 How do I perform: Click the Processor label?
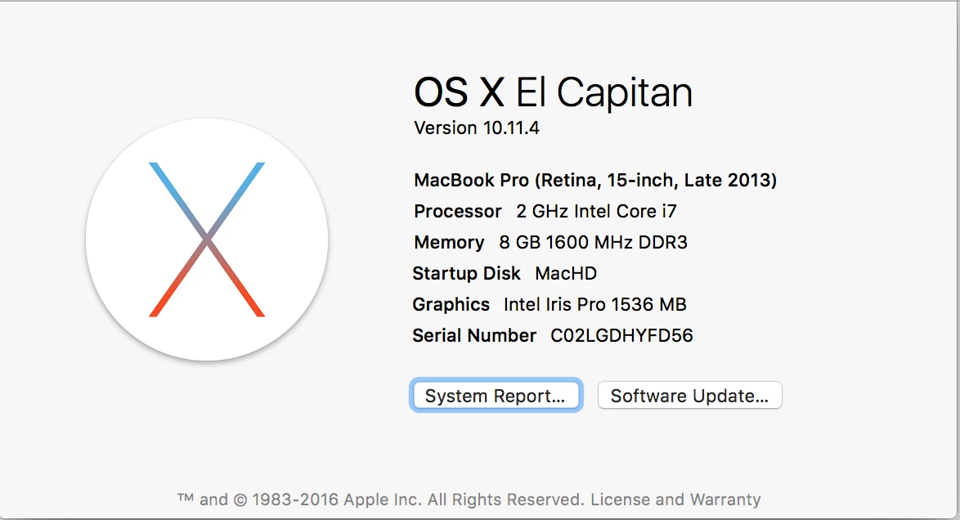point(458,211)
